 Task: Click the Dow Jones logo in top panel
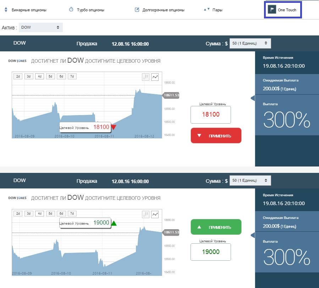[x=17, y=61]
